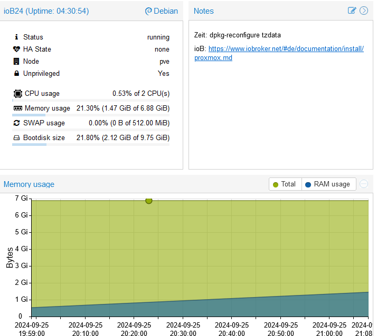Image resolution: width=377 pixels, height=336 pixels.
Task: Click the zoom-out minus icon on chart
Action: (364, 184)
